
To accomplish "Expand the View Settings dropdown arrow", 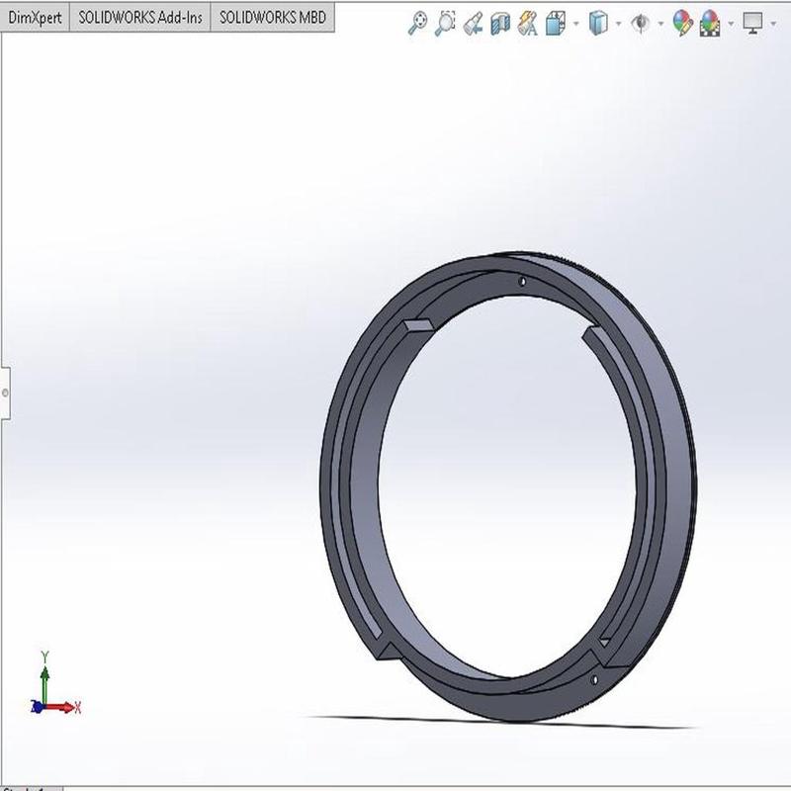I will tap(774, 24).
